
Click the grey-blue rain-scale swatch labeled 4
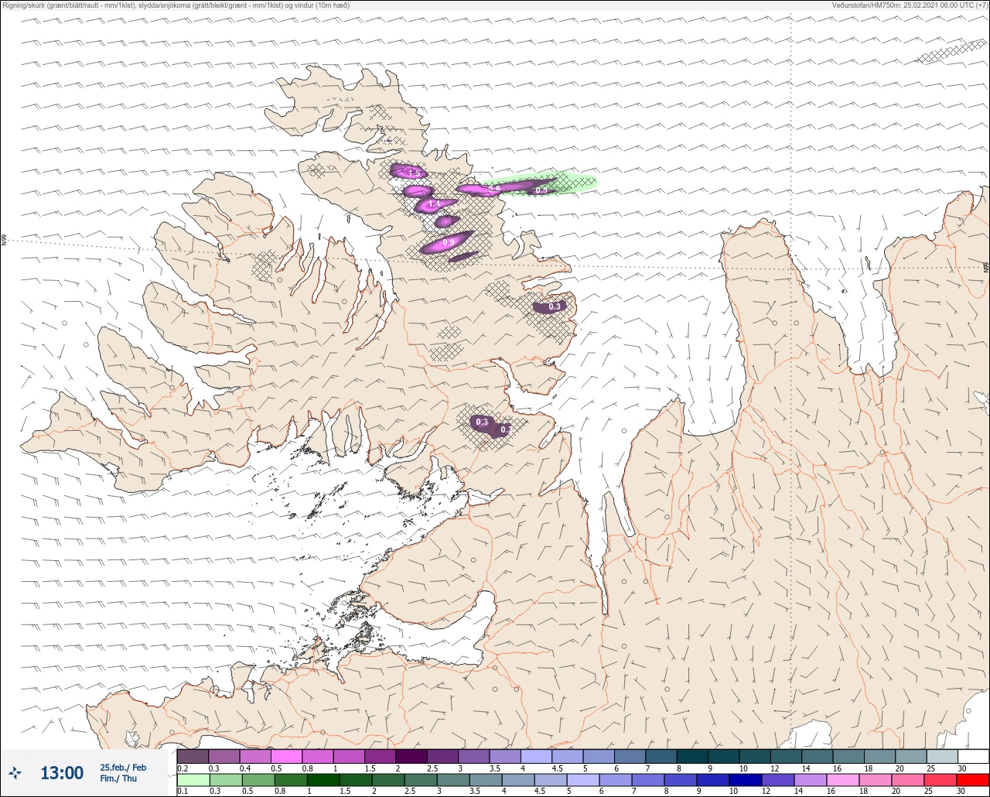tap(517, 779)
